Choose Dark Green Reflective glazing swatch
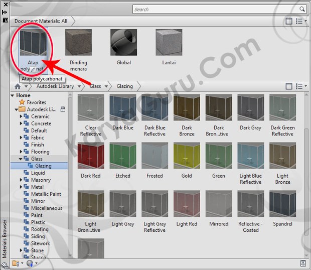 coord(282,107)
